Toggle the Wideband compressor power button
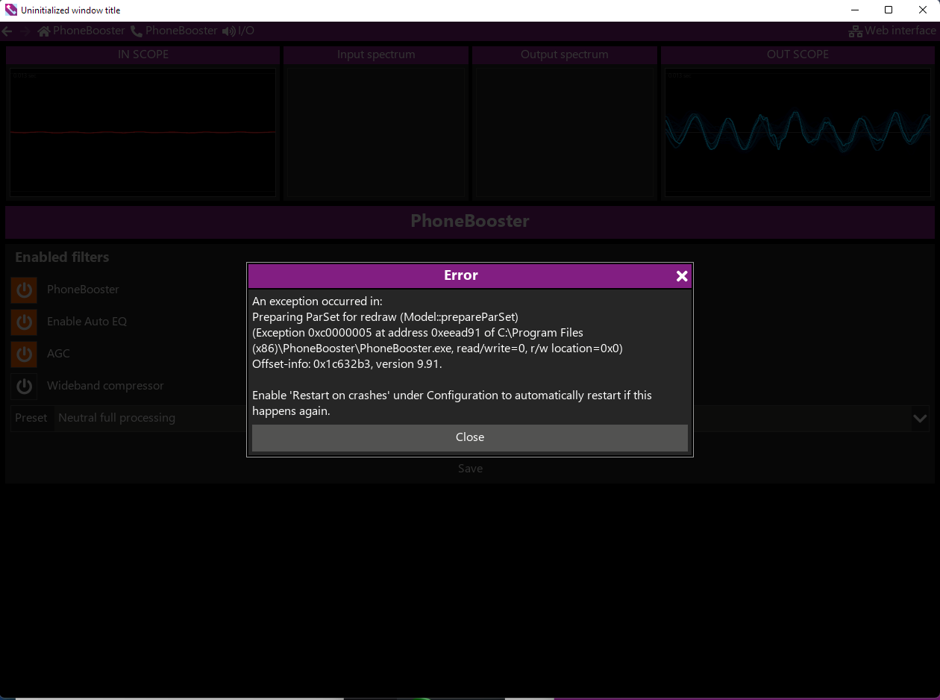Screen dimensions: 940x700 point(24,386)
